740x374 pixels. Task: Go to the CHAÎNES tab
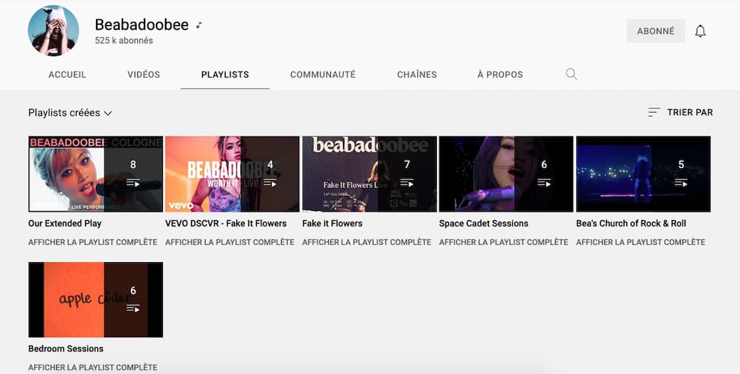point(417,75)
